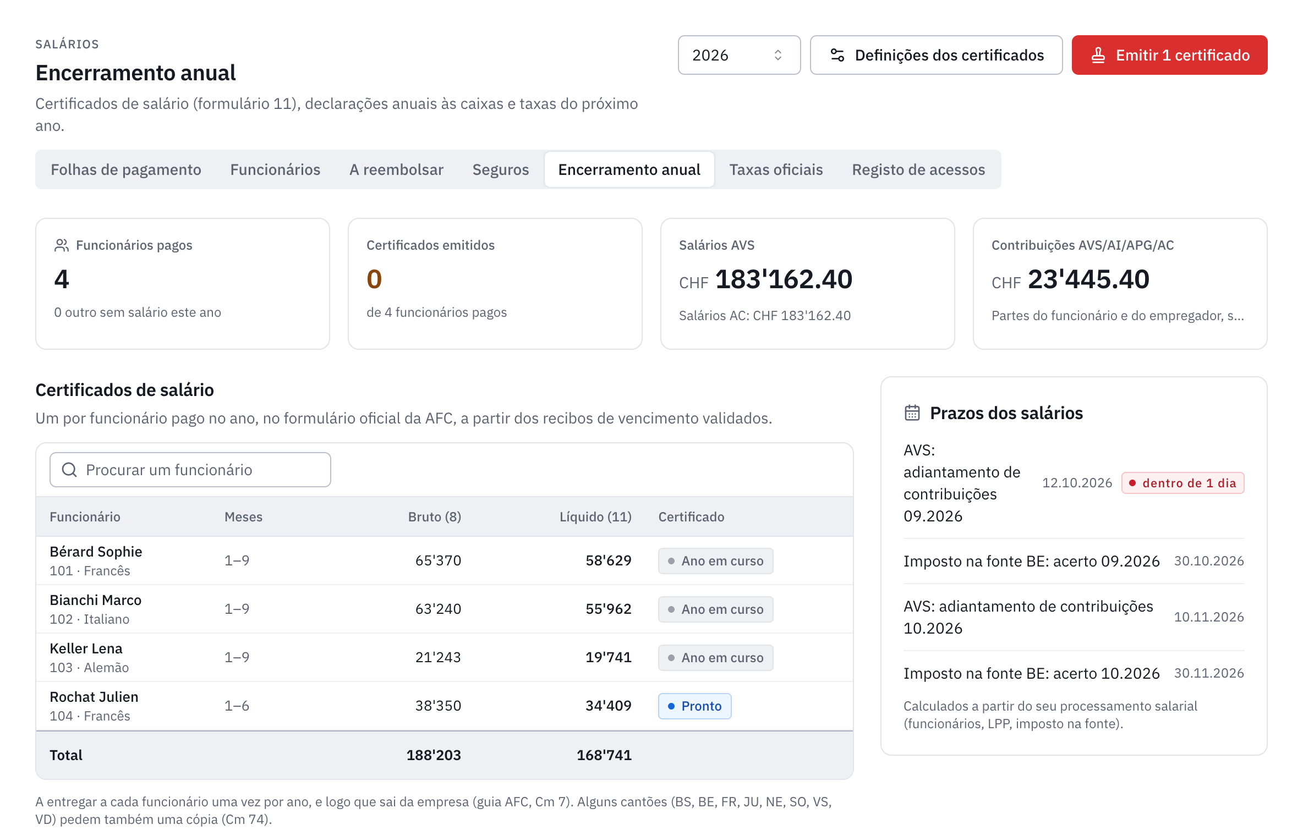
Task: Click Certificados emitidos count 0
Action: pyautogui.click(x=374, y=279)
